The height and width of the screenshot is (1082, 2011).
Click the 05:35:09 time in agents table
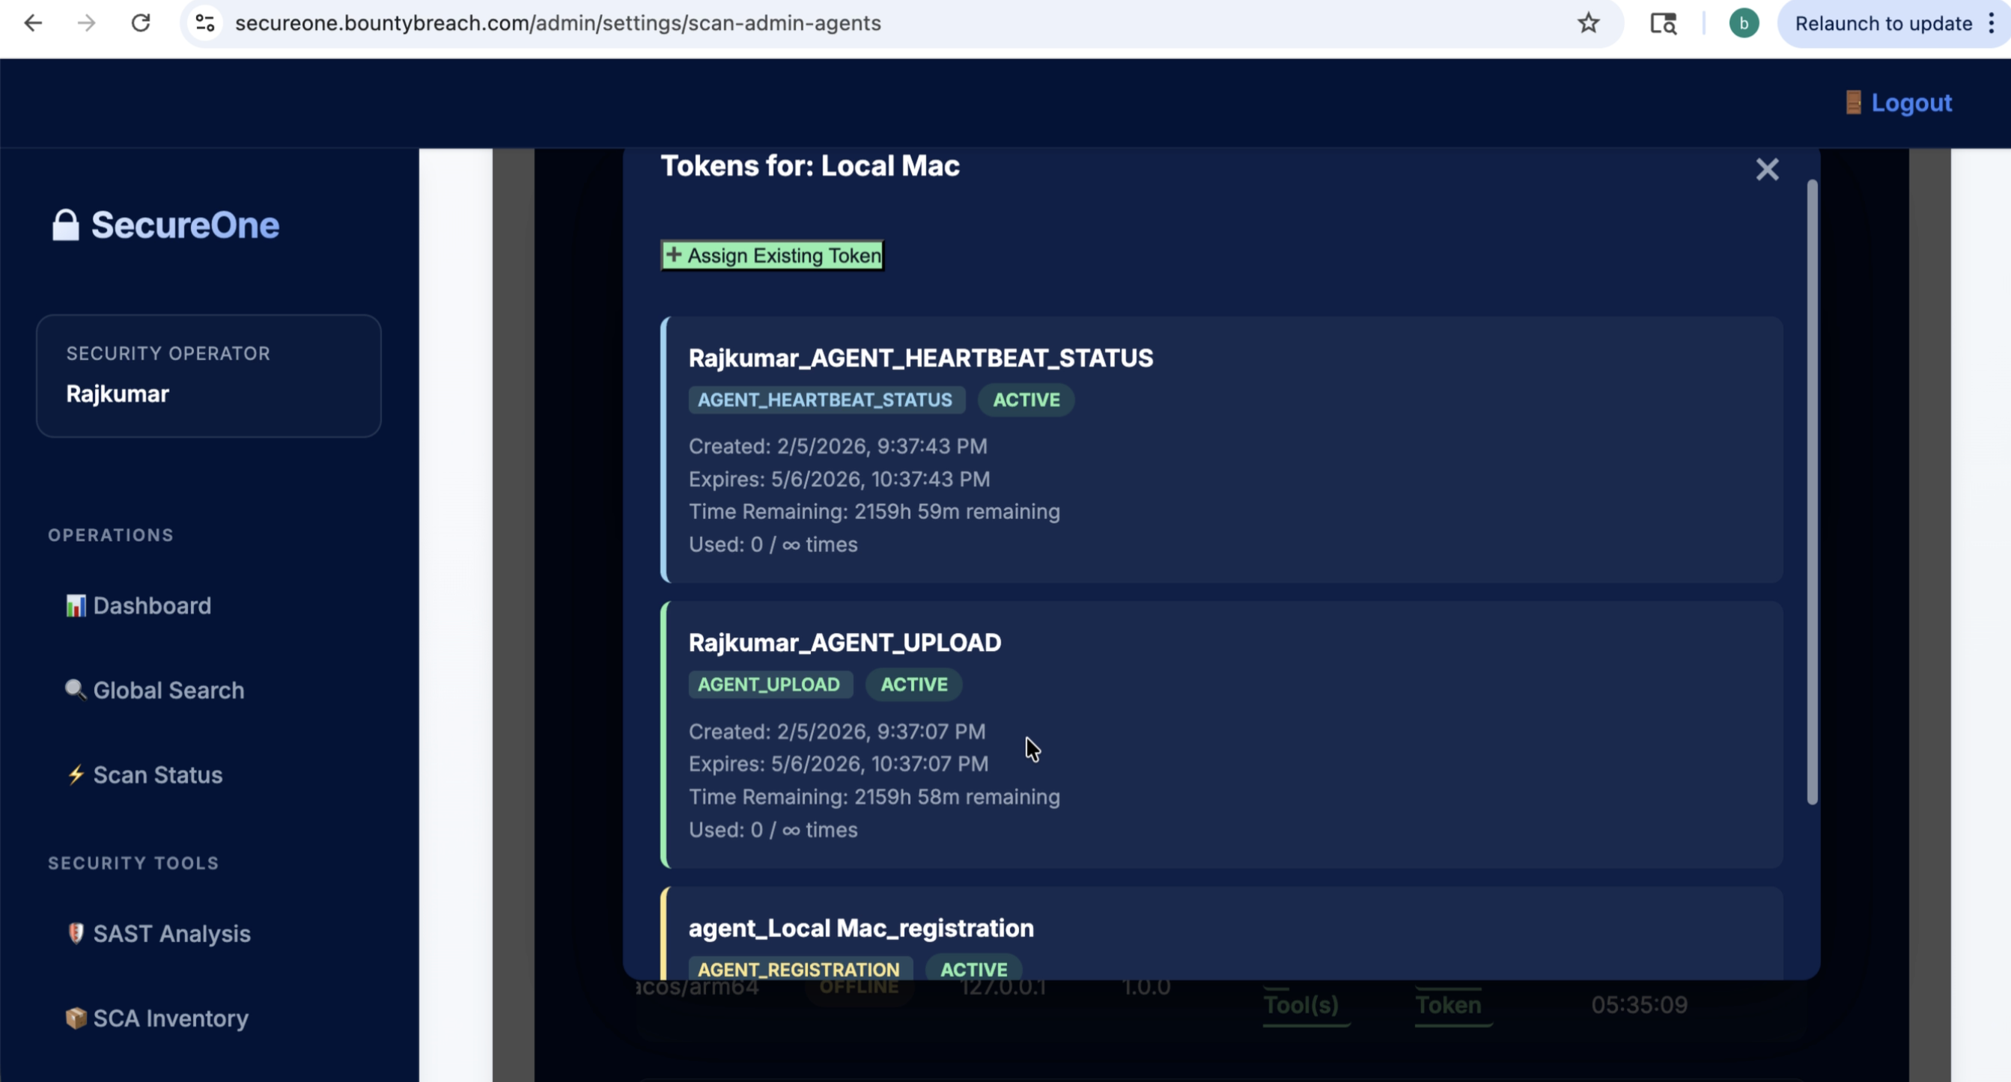coord(1640,1005)
